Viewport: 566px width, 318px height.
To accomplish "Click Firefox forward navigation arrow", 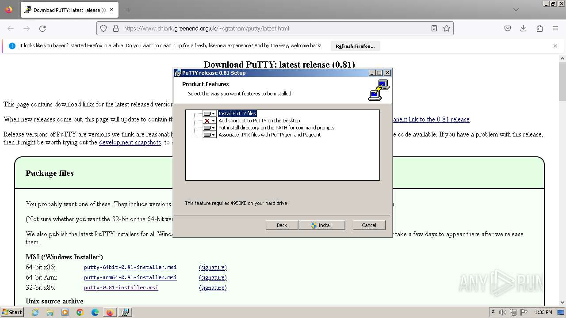I will click(x=27, y=28).
